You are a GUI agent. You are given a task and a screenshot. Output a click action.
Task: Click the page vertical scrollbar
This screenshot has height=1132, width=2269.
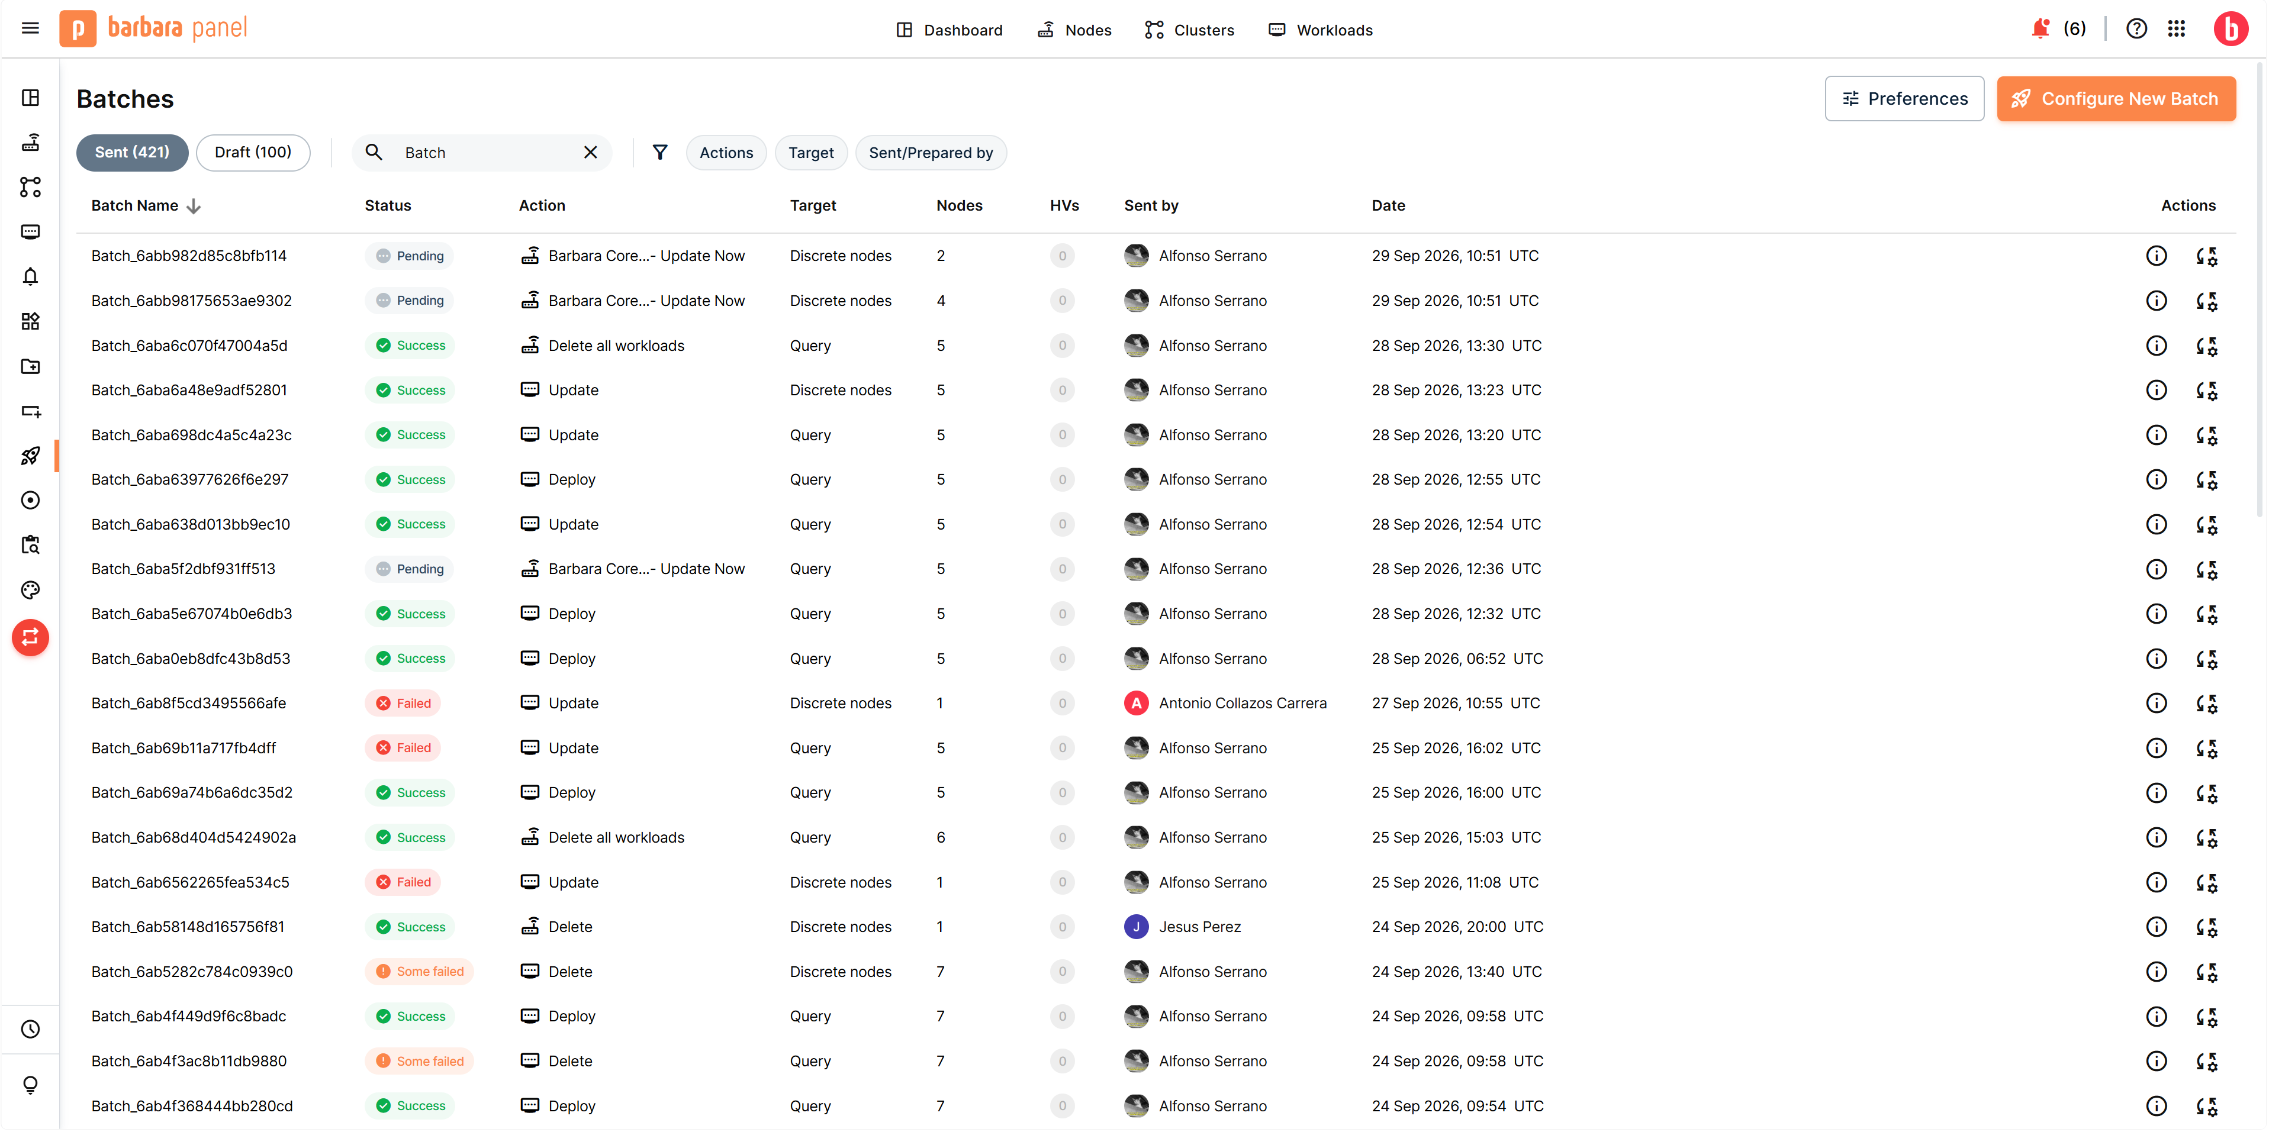pyautogui.click(x=2260, y=291)
